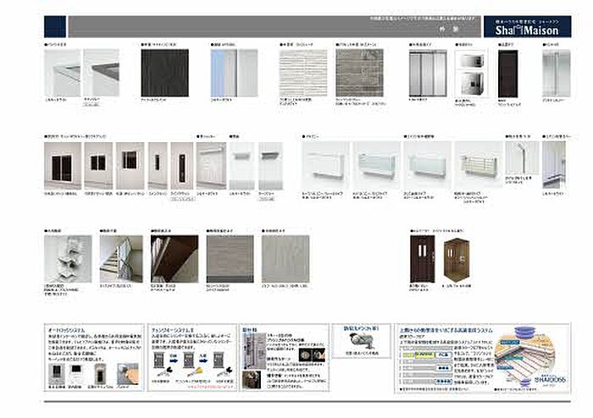
Task: Click the staircase photo thumbnail
Action: (x=121, y=259)
